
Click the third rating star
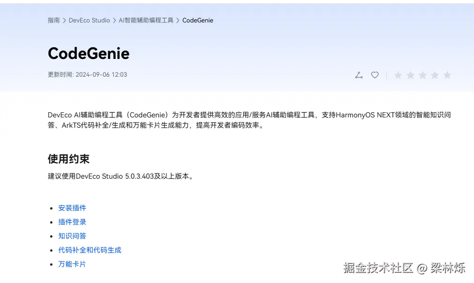tap(423, 75)
